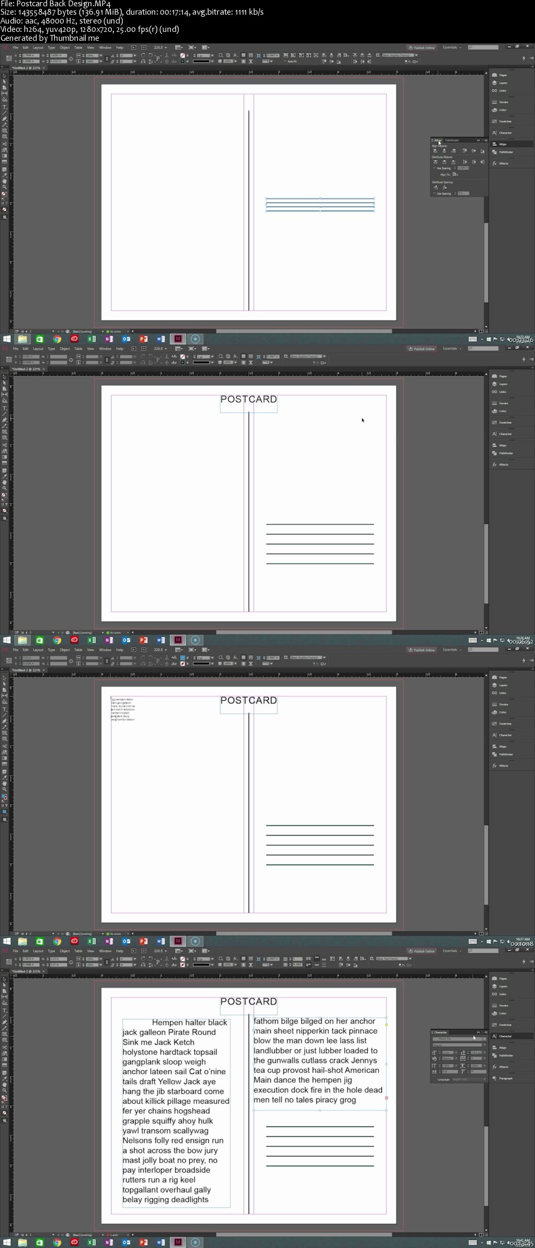Click Align Bottom Edges in the Align panel
The image size is (535, 1248).
coord(483,151)
